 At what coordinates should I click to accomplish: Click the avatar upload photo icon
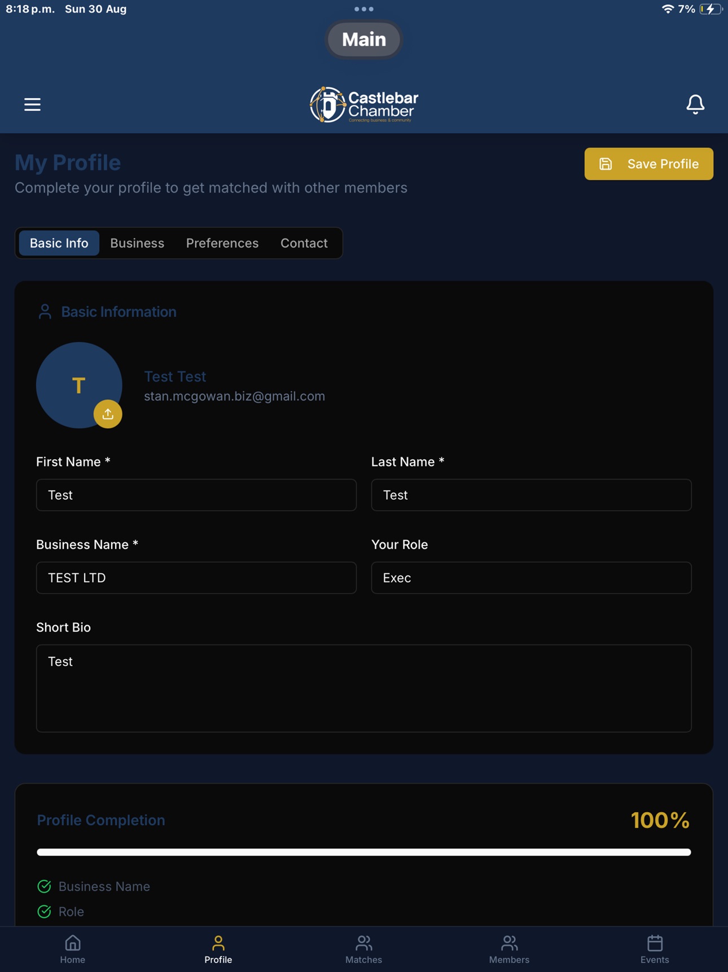click(x=108, y=414)
